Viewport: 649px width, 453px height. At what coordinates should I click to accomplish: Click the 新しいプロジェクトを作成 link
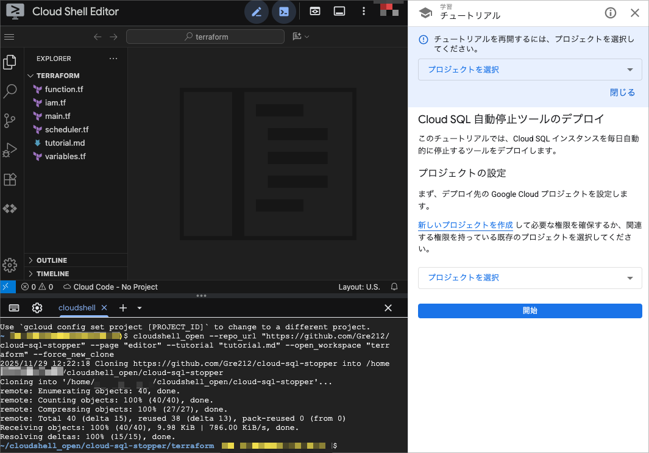(465, 225)
